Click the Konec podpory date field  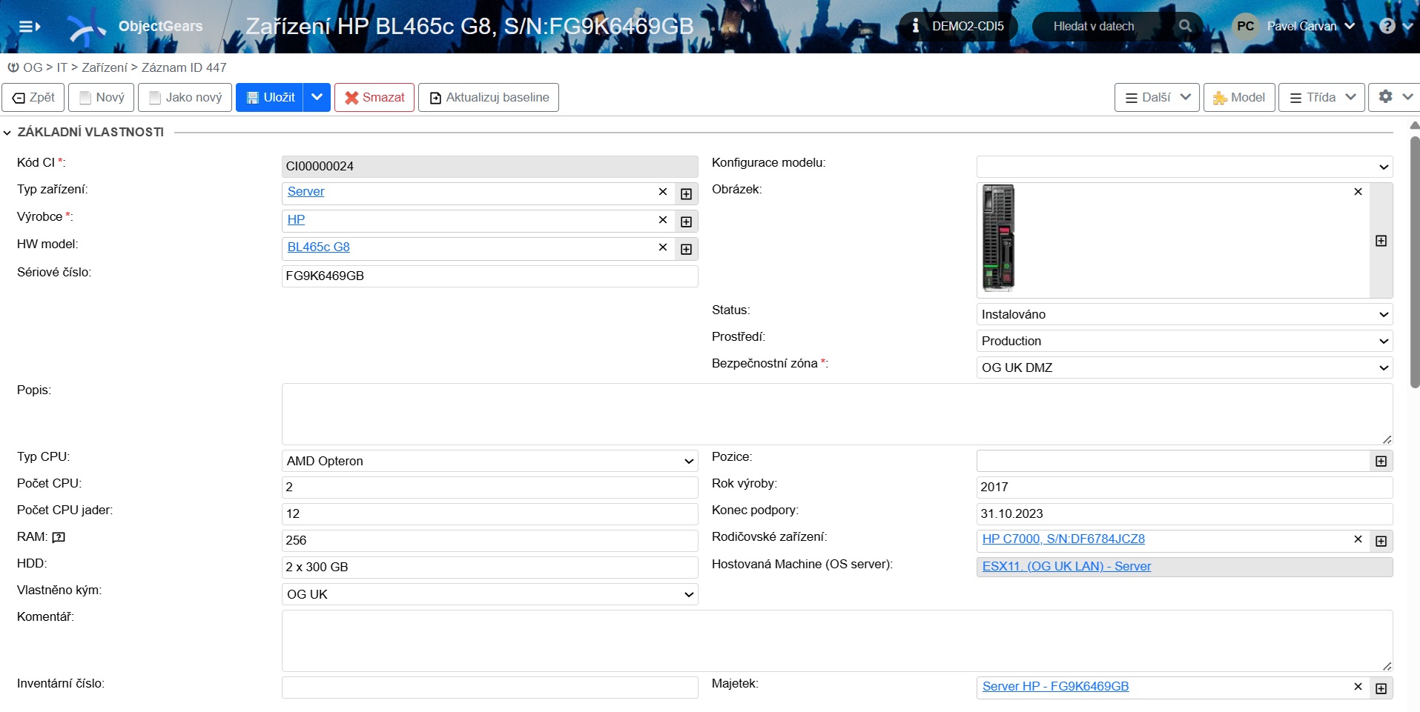[x=1184, y=514]
